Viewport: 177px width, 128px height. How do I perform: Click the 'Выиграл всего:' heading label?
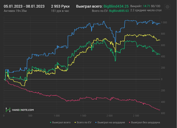pyautogui.click(x=89, y=6)
